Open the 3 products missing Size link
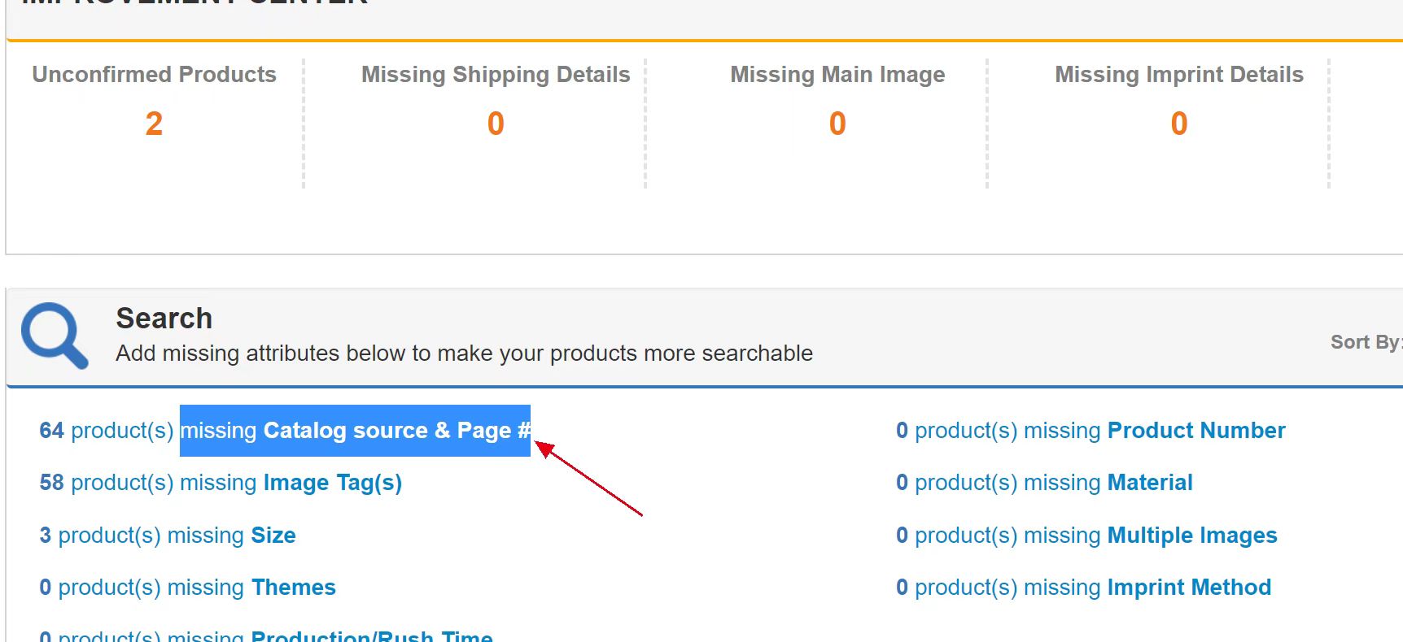1403x642 pixels. point(168,536)
